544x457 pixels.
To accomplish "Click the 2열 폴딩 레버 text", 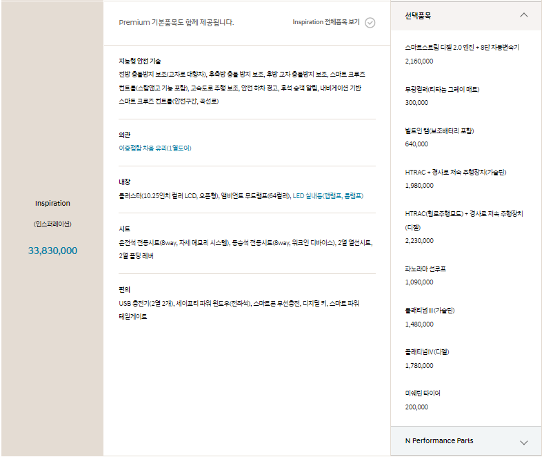I will [136, 256].
